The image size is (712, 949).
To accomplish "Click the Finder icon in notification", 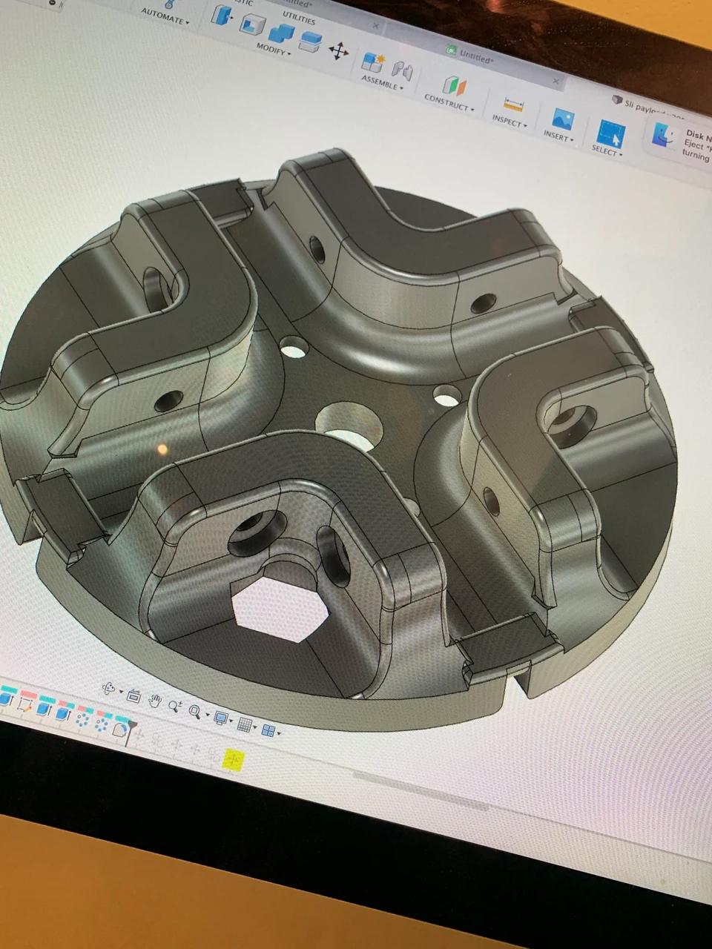I will pyautogui.click(x=665, y=136).
